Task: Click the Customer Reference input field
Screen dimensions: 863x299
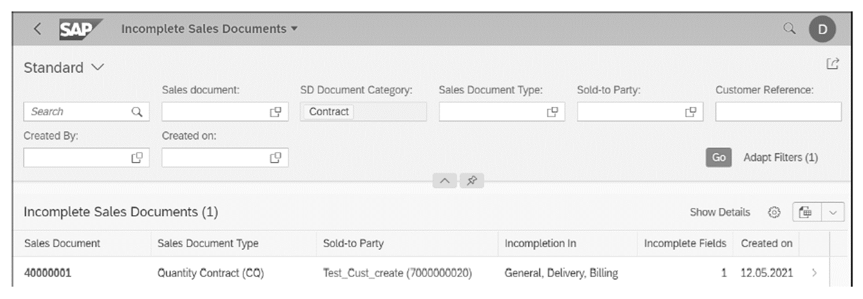Action: point(778,112)
